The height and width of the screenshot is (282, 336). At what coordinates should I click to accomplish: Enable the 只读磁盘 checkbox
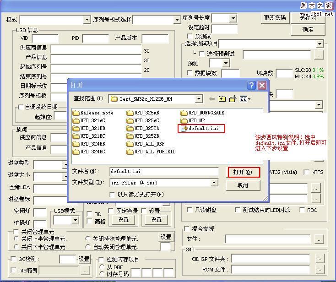[190, 210]
